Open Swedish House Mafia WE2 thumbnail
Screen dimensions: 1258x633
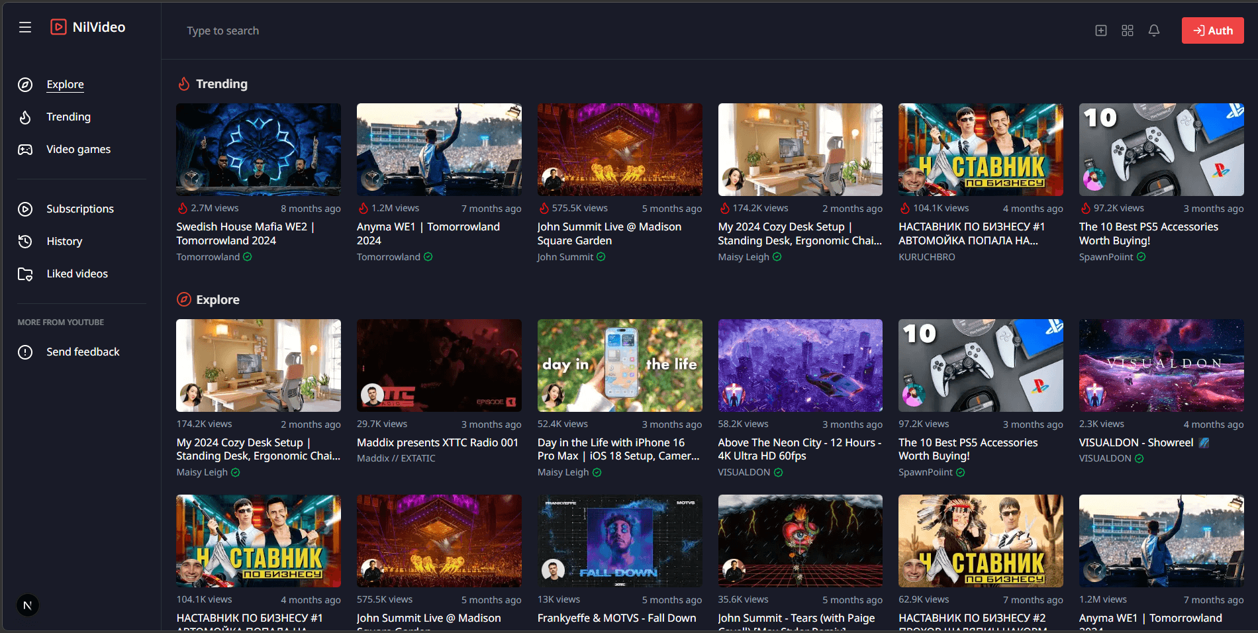258,149
